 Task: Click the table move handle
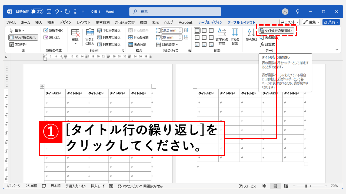[42, 86]
